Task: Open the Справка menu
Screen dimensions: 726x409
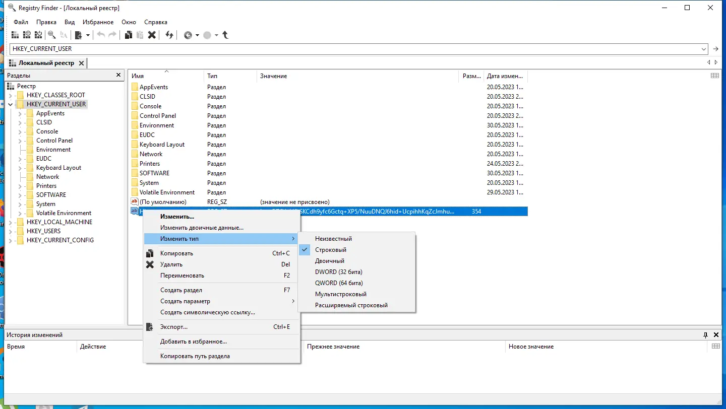Action: [156, 22]
